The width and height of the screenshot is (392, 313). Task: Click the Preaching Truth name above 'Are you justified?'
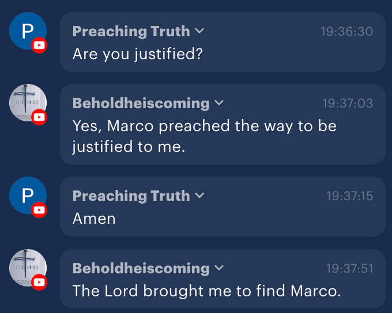tap(131, 32)
